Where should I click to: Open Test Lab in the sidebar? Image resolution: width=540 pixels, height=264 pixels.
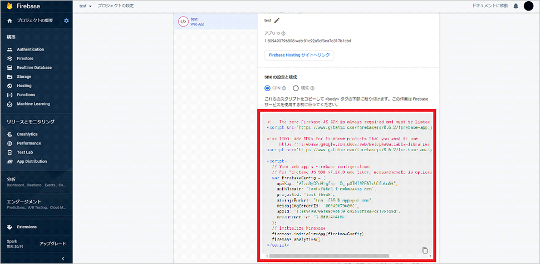pyautogui.click(x=25, y=152)
